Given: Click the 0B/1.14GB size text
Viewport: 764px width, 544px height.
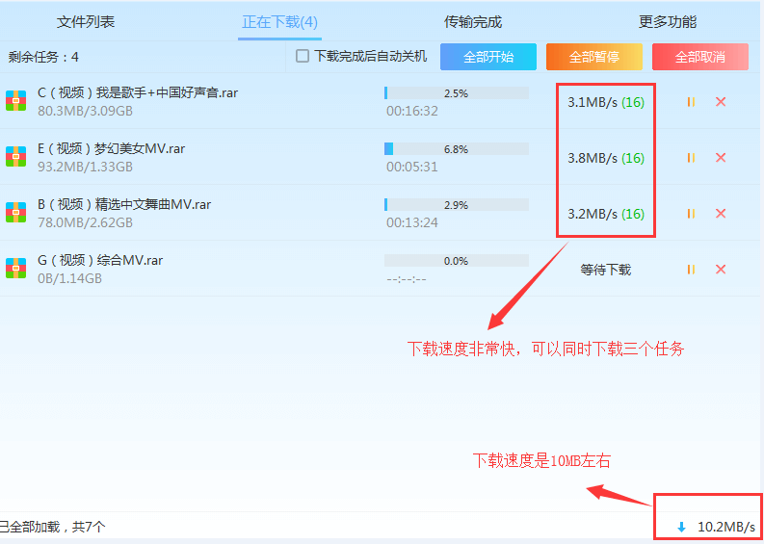Looking at the screenshot, I should pyautogui.click(x=69, y=278).
